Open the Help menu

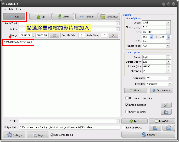coord(18,9)
